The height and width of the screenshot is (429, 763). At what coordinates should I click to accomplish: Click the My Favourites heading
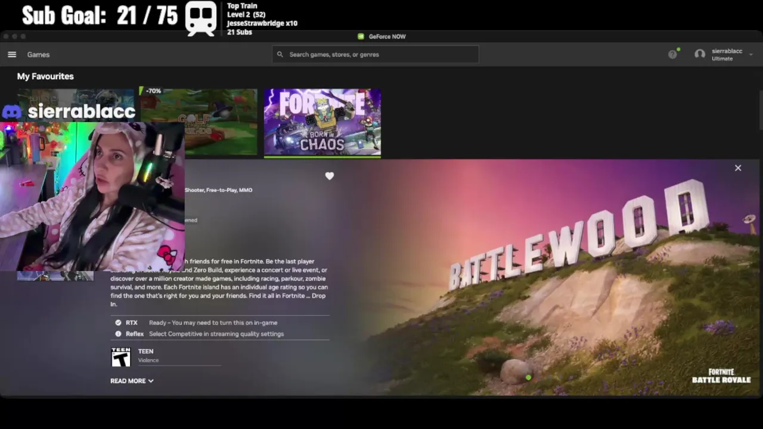45,76
